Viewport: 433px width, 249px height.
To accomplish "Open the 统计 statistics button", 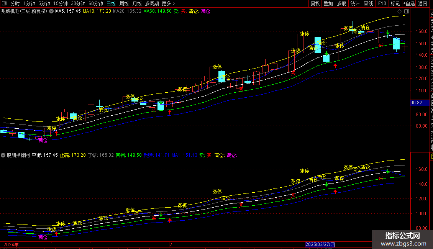I will click(x=355, y=3).
